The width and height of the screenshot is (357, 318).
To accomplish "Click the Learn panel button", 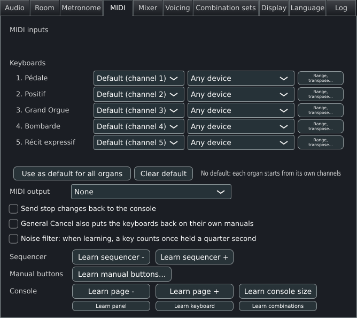I will click(111, 306).
